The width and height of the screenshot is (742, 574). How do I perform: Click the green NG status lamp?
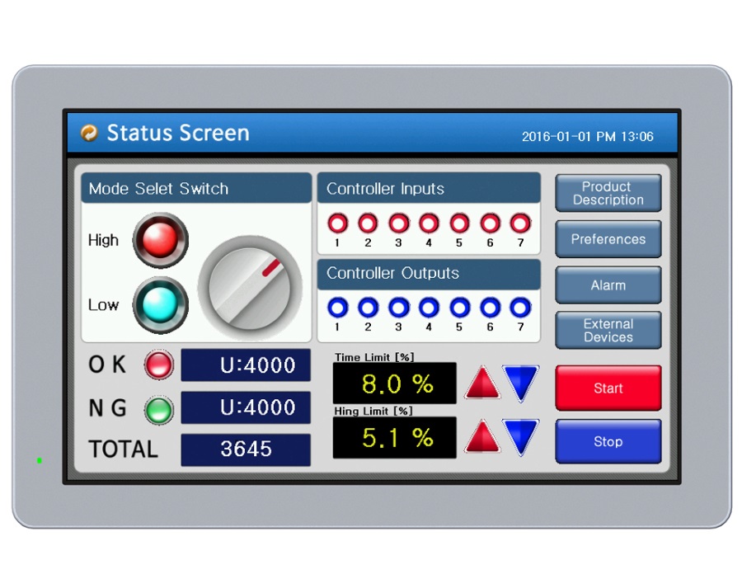pyautogui.click(x=158, y=410)
